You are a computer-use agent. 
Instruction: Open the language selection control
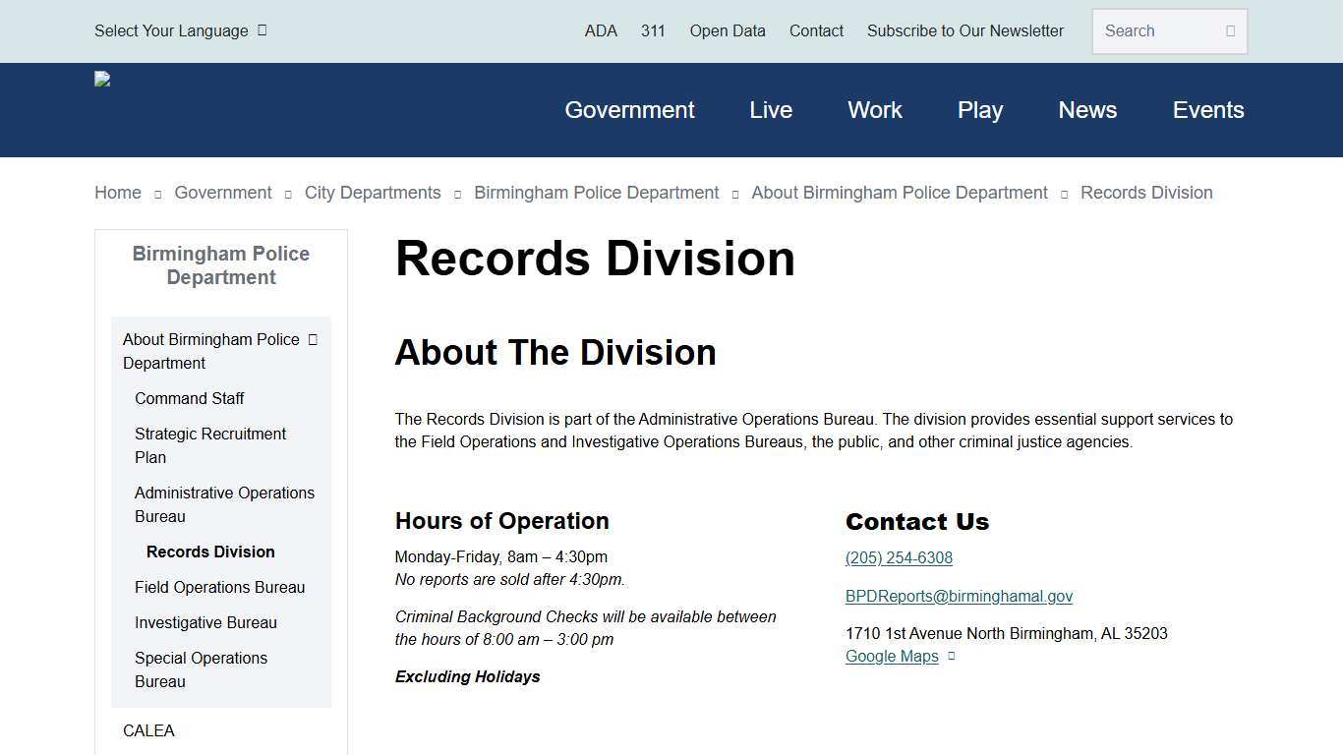(172, 30)
